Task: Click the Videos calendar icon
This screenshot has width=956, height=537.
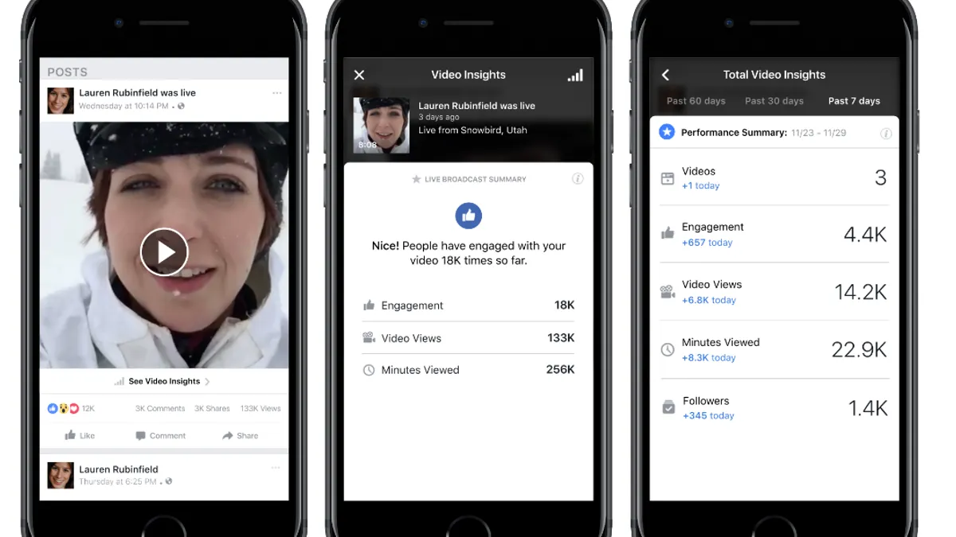Action: coord(668,179)
